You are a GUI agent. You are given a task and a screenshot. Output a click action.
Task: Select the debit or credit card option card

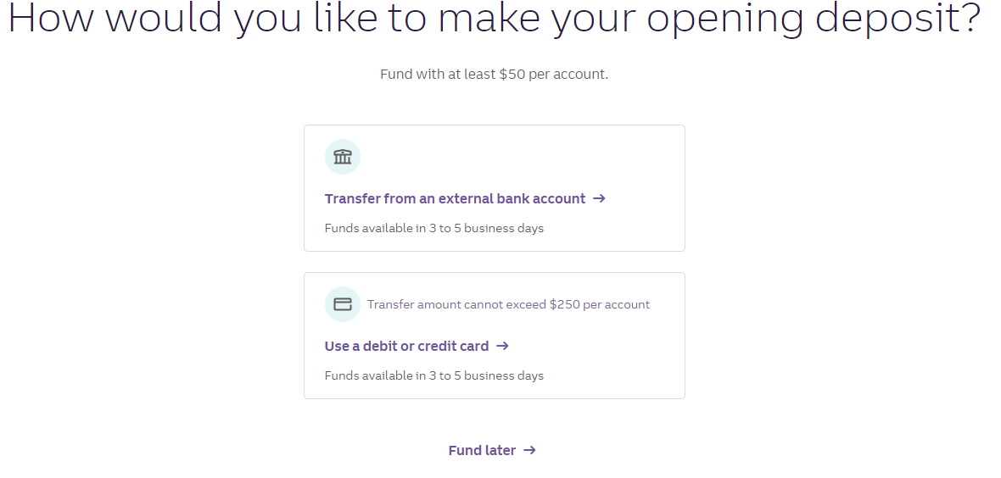coord(494,336)
